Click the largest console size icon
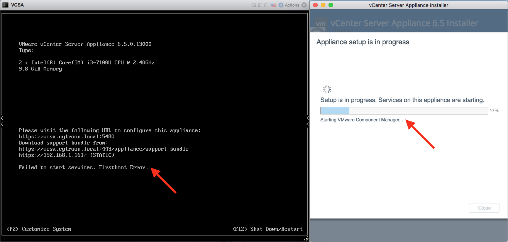This screenshot has width=508, height=242. 266,5
